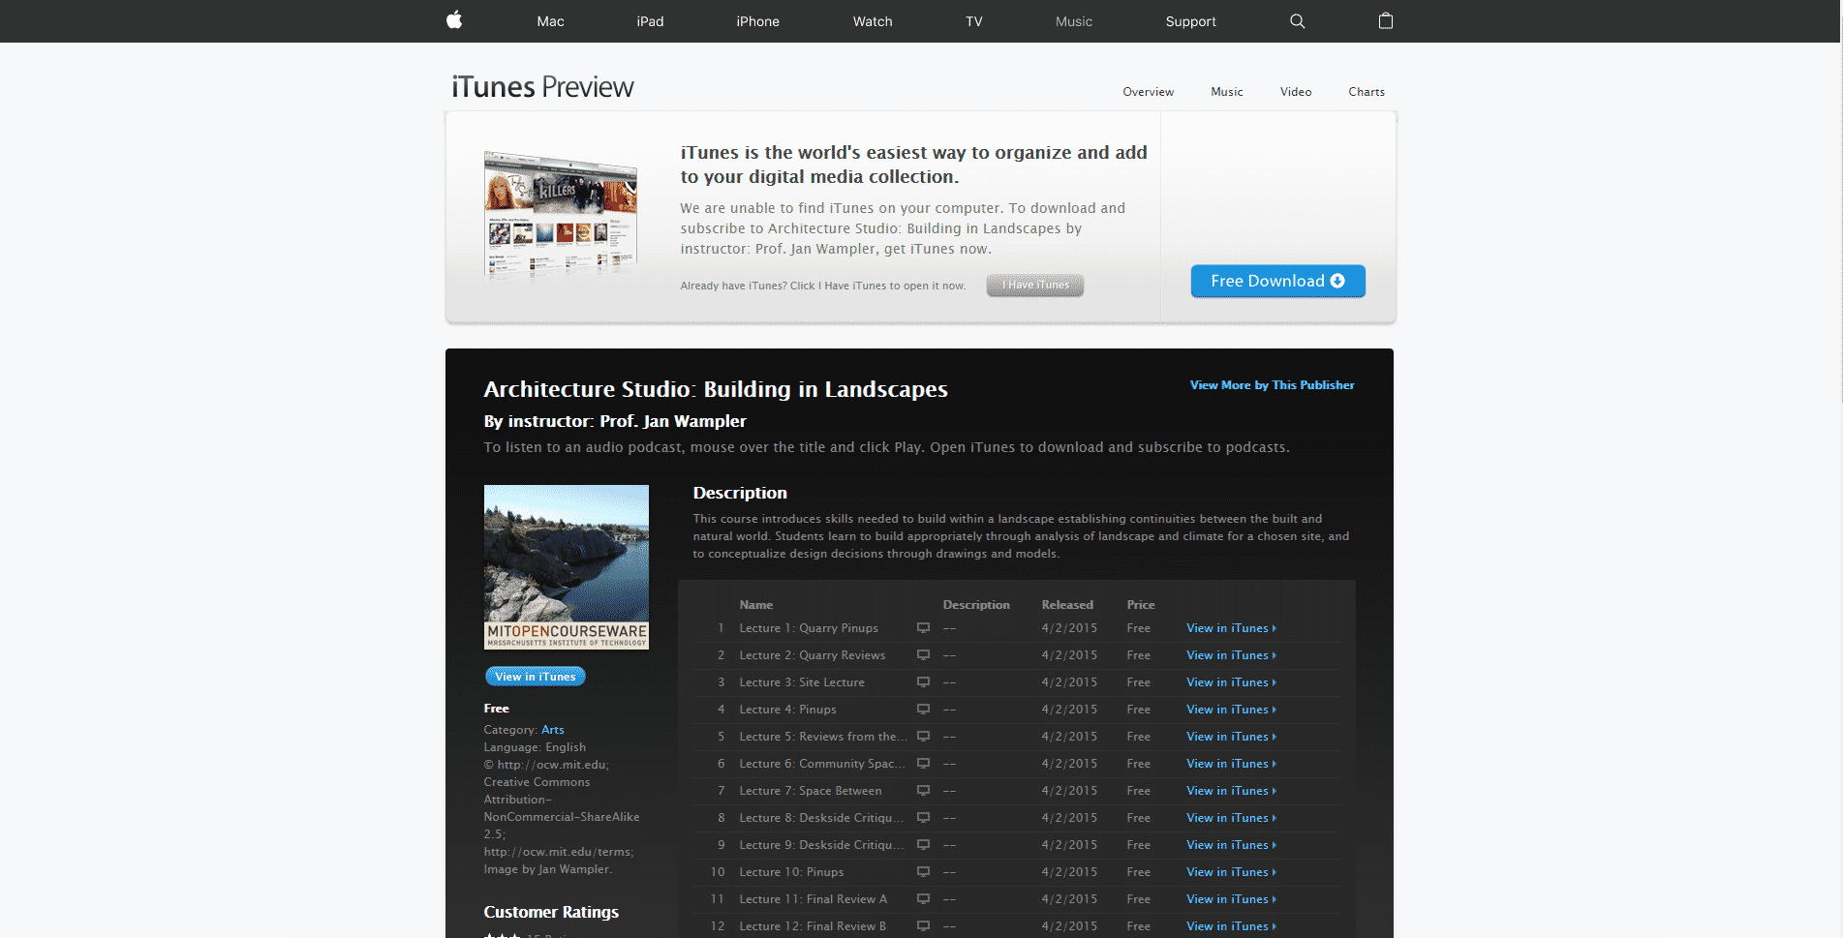Viewport: 1843px width, 938px height.
Task: Click the iTunes Preview heading
Action: (x=542, y=87)
